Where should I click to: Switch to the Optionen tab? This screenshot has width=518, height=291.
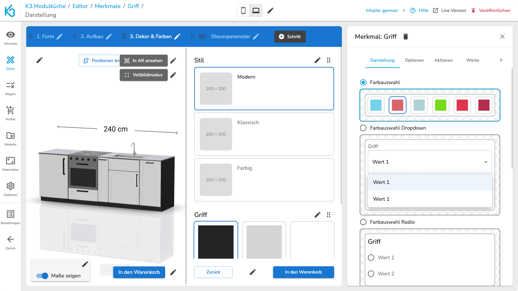click(414, 60)
